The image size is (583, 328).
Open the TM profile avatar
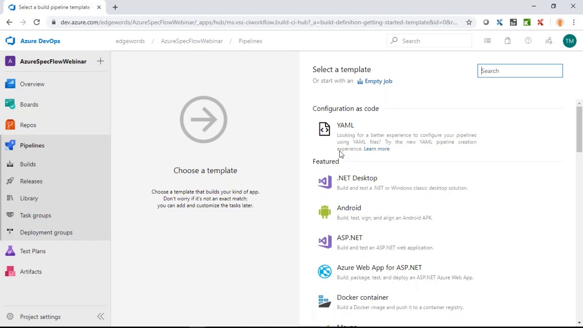569,41
